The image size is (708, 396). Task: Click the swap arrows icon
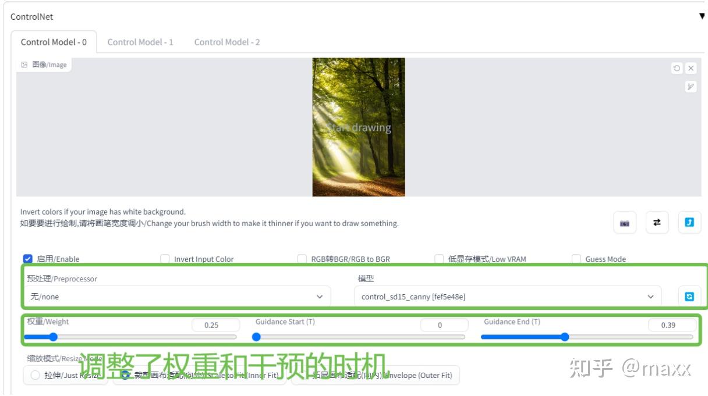tap(657, 222)
